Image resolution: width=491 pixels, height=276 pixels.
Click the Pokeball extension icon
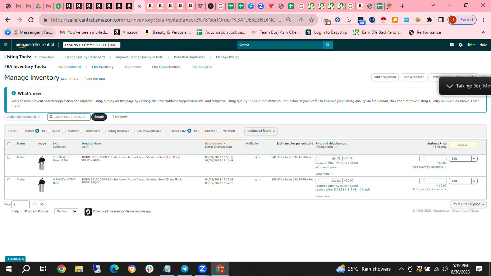point(384,20)
